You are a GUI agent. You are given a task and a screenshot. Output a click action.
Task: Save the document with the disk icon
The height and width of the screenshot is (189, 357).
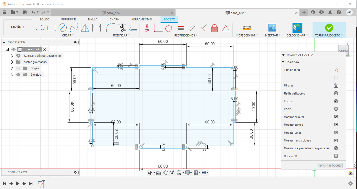click(x=25, y=12)
